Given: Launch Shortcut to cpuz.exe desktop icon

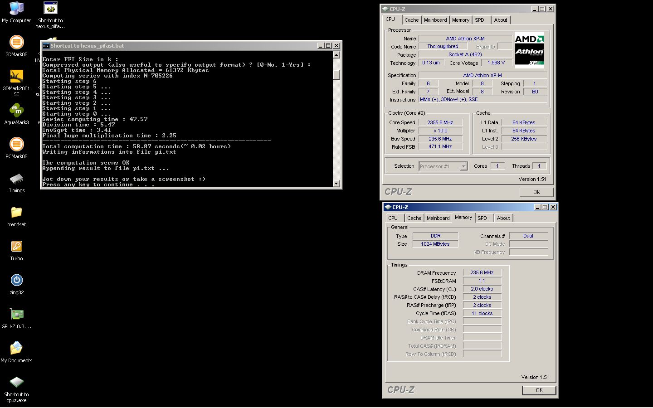Looking at the screenshot, I should (x=16, y=389).
